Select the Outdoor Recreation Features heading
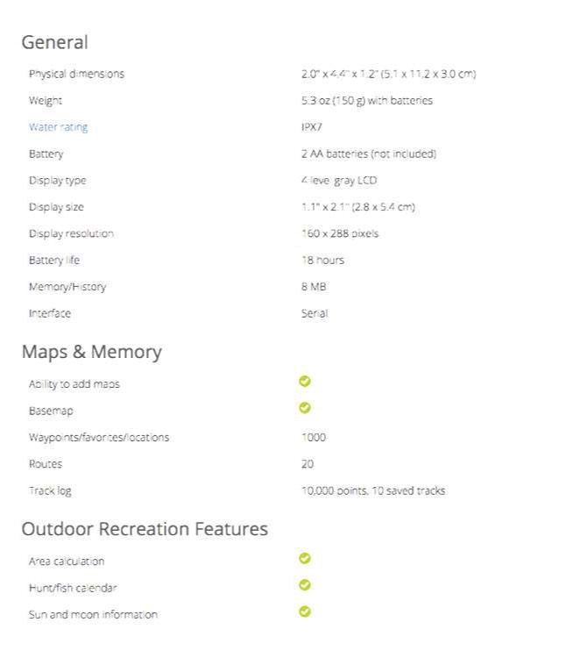587x658 pixels. pos(145,529)
